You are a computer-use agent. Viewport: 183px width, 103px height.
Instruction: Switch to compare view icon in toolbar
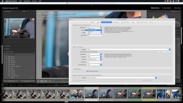46,81
